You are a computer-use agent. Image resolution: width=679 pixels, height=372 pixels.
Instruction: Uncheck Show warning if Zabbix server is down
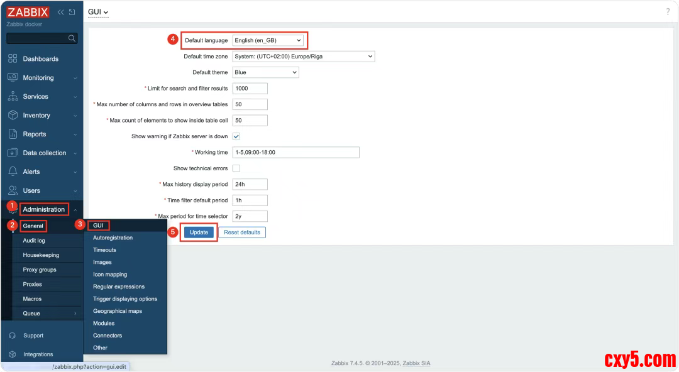(x=236, y=136)
